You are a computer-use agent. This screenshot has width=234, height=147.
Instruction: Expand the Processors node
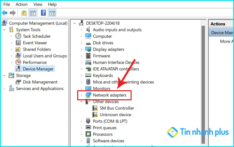click(x=81, y=134)
